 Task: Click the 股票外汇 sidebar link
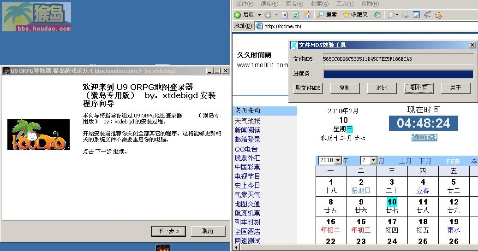click(x=247, y=158)
